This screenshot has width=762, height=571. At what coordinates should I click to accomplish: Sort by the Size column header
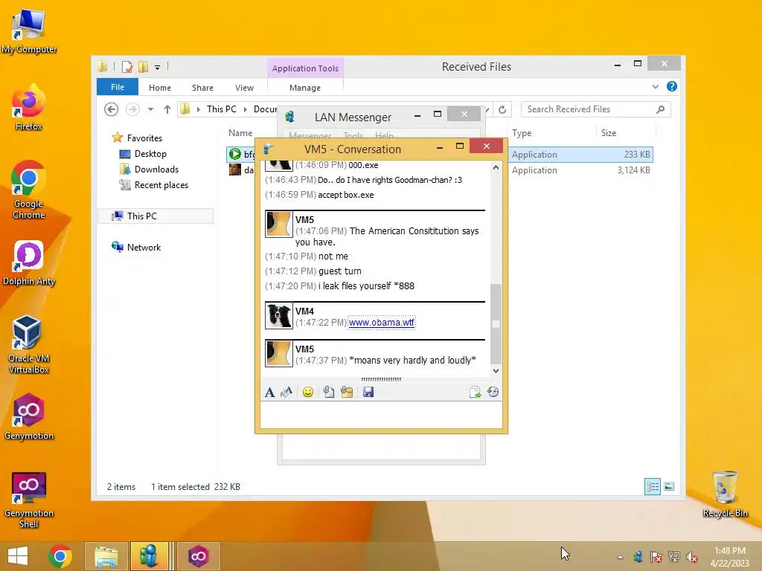click(x=609, y=133)
